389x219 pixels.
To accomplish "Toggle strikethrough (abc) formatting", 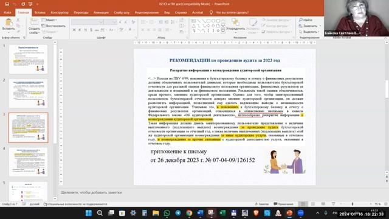I will (97, 30).
